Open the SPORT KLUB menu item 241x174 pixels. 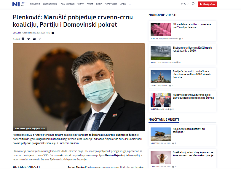click(x=111, y=4)
